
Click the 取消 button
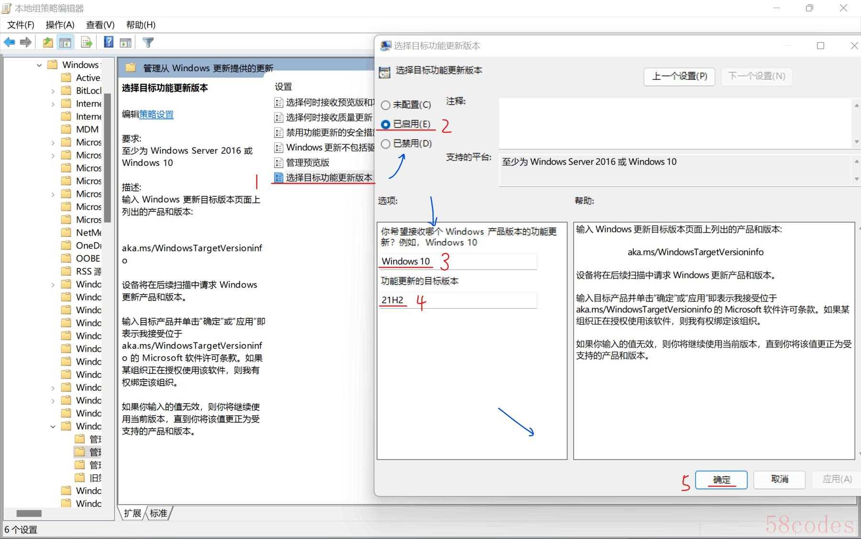point(780,479)
